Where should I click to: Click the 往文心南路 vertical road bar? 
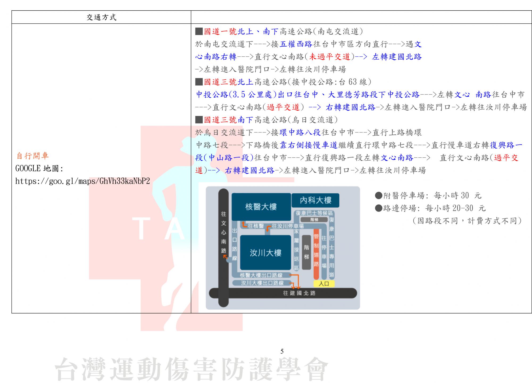[x=223, y=248]
